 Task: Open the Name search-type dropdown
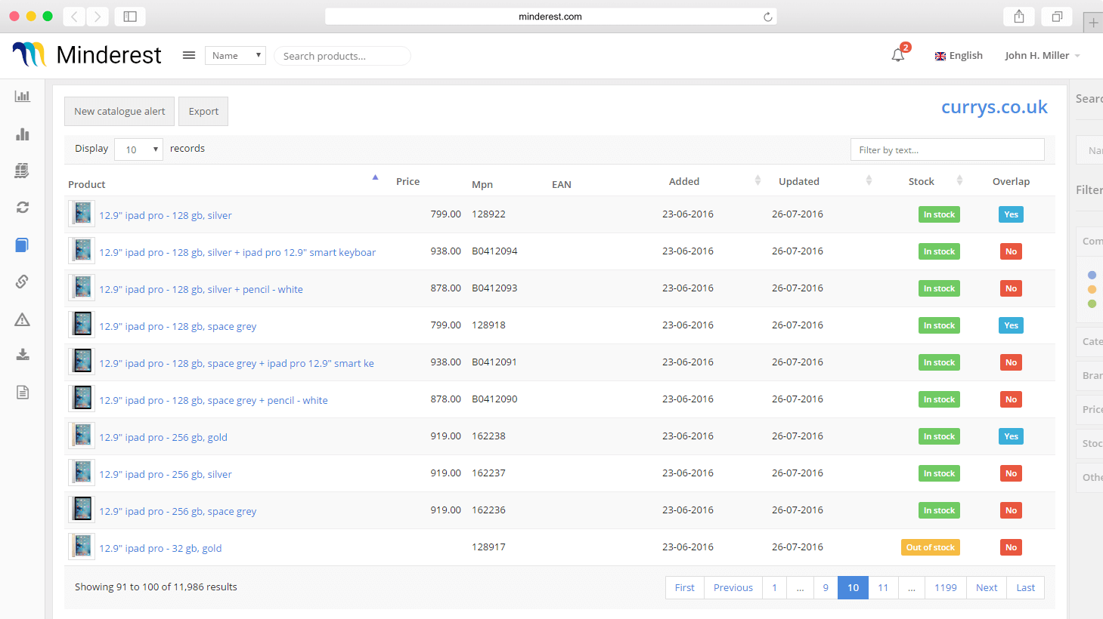point(235,55)
